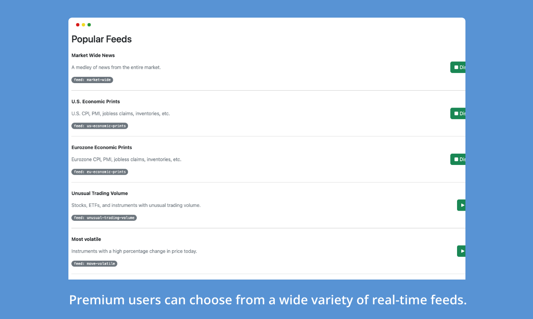Viewport: 533px width, 319px height.
Task: Click the 'feed: unusual-trading-volume' tag
Action: (x=104, y=218)
